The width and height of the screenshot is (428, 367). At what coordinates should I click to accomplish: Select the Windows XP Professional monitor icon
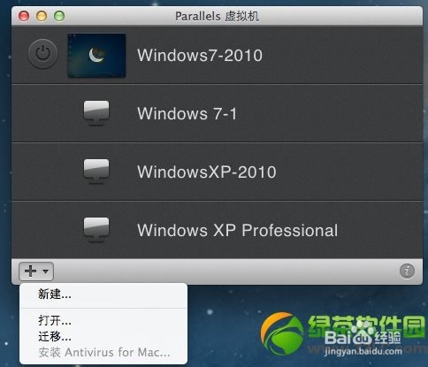(96, 230)
